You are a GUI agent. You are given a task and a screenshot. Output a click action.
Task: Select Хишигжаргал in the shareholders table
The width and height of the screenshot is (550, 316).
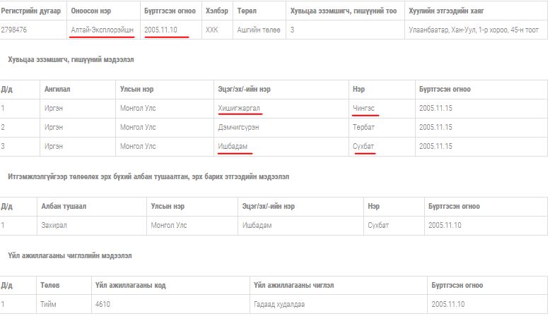(240, 108)
